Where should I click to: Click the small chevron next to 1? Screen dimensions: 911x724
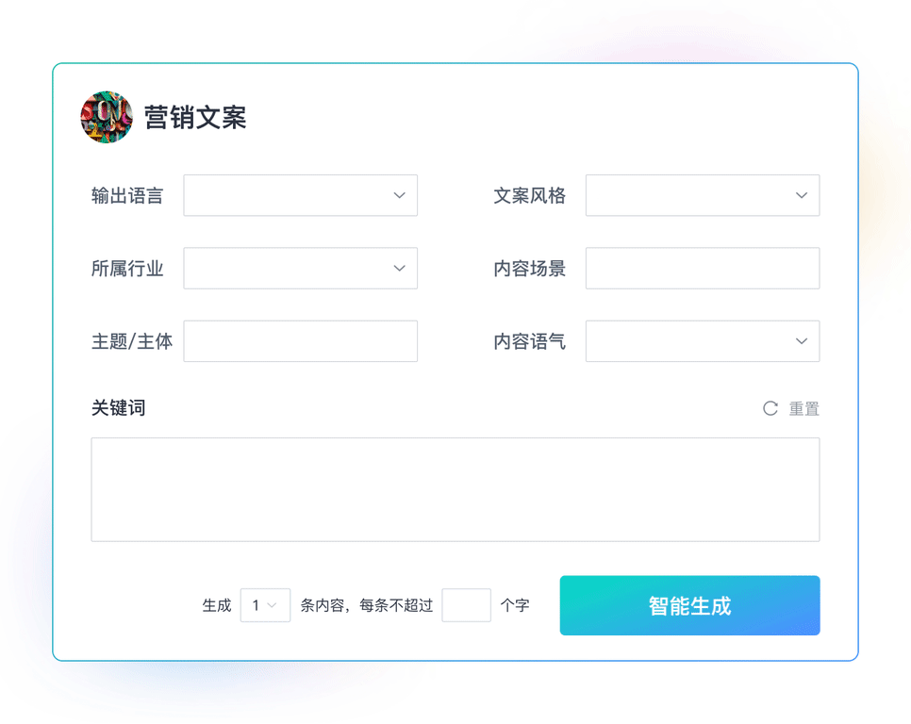(272, 605)
